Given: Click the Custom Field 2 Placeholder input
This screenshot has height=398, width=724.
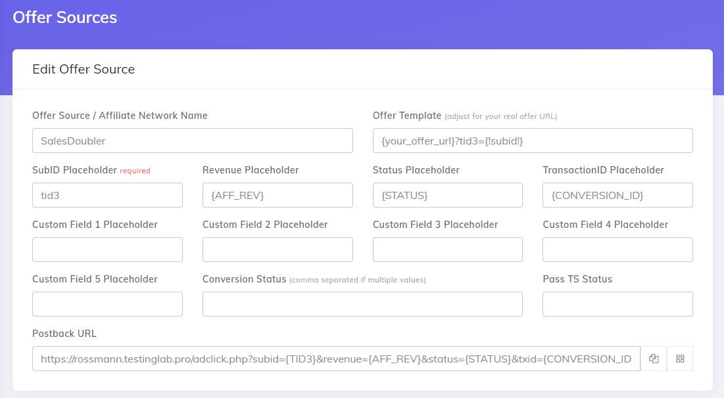Looking at the screenshot, I should (x=278, y=250).
